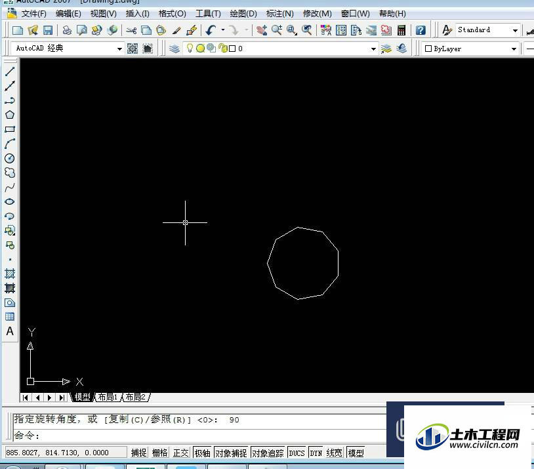The image size is (534, 469).
Task: Open the Layer Properties Manager icon
Action: pyautogui.click(x=175, y=49)
